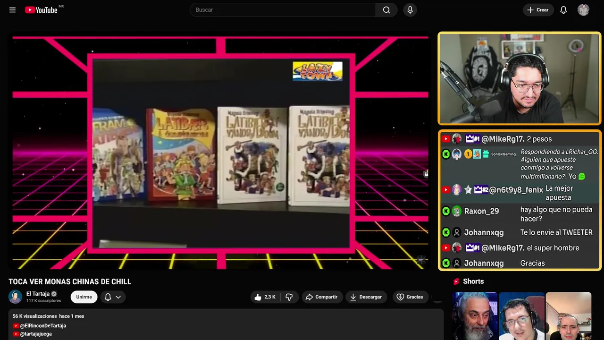Open notifications bell in header
Viewport: 604px width, 340px height.
pyautogui.click(x=563, y=10)
